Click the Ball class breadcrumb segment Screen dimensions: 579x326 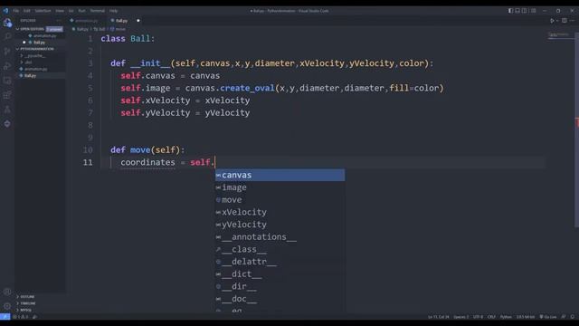point(100,29)
